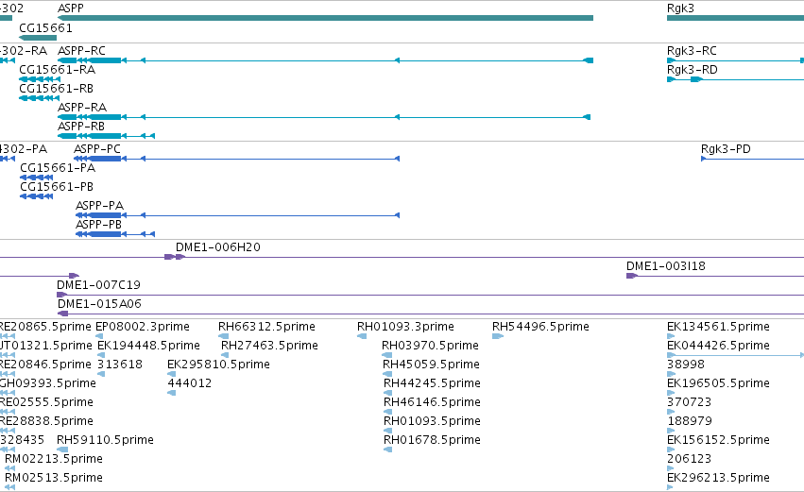Select the DME1-003I18 clone marker
The width and height of the screenshot is (804, 492).
pyautogui.click(x=632, y=276)
